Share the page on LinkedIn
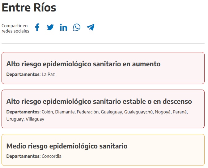This screenshot has height=168, width=208. coord(64,28)
